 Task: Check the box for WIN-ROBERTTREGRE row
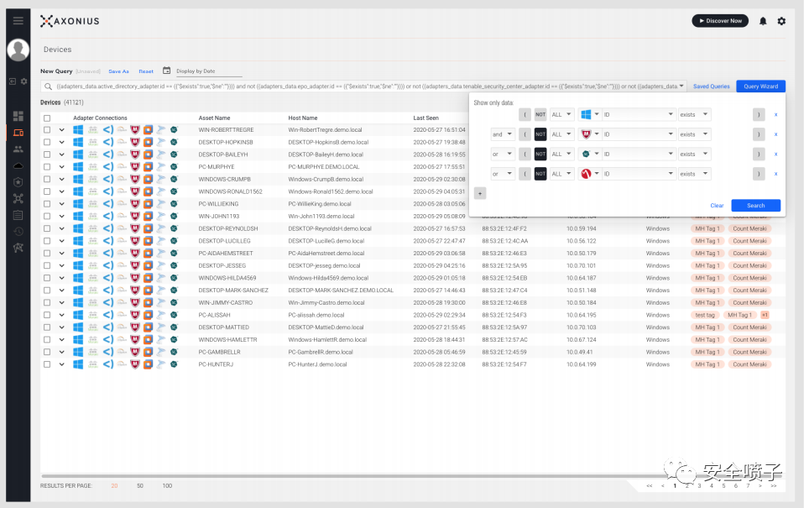coord(47,130)
